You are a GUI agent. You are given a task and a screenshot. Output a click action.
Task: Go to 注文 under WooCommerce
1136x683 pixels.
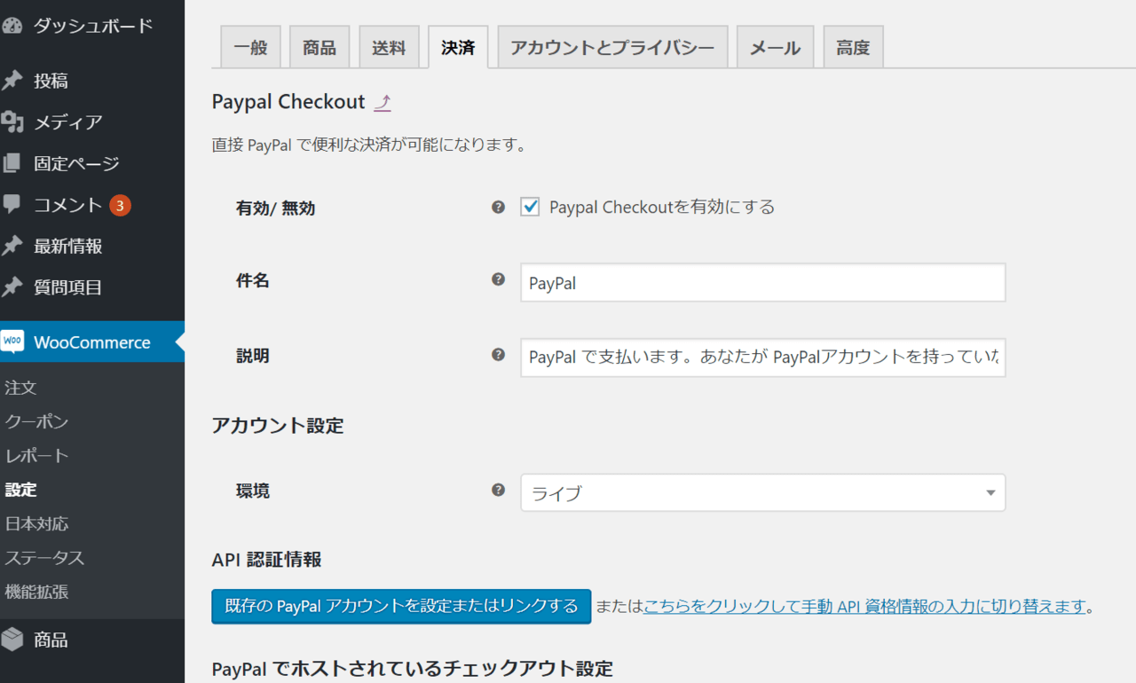point(20,388)
